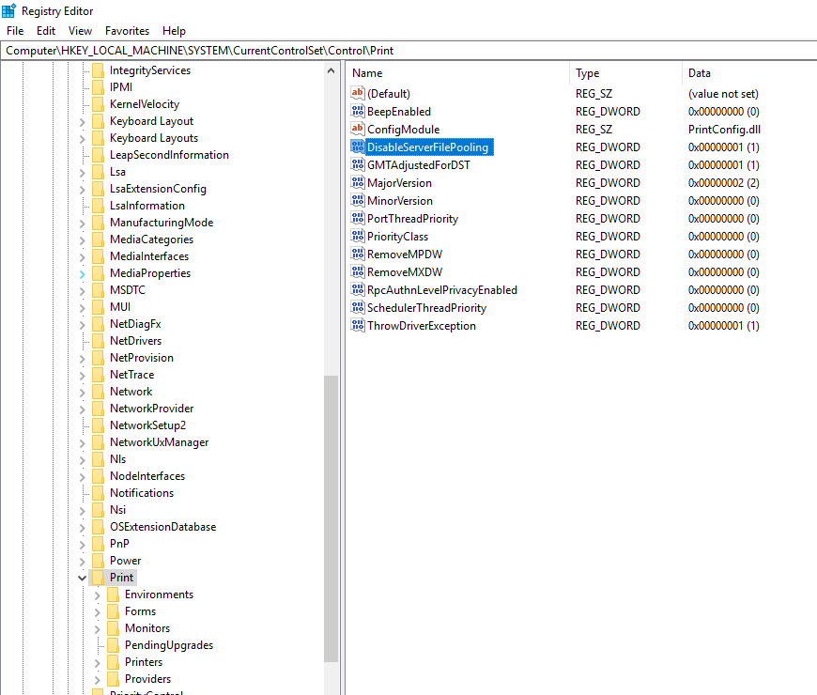Click the binary icon beside DisableServerFilePooling
The width and height of the screenshot is (817, 695).
tap(356, 147)
